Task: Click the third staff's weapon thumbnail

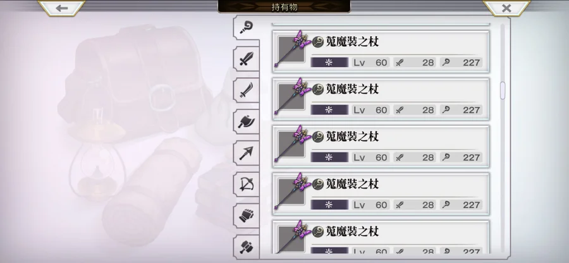Action: pyautogui.click(x=293, y=146)
